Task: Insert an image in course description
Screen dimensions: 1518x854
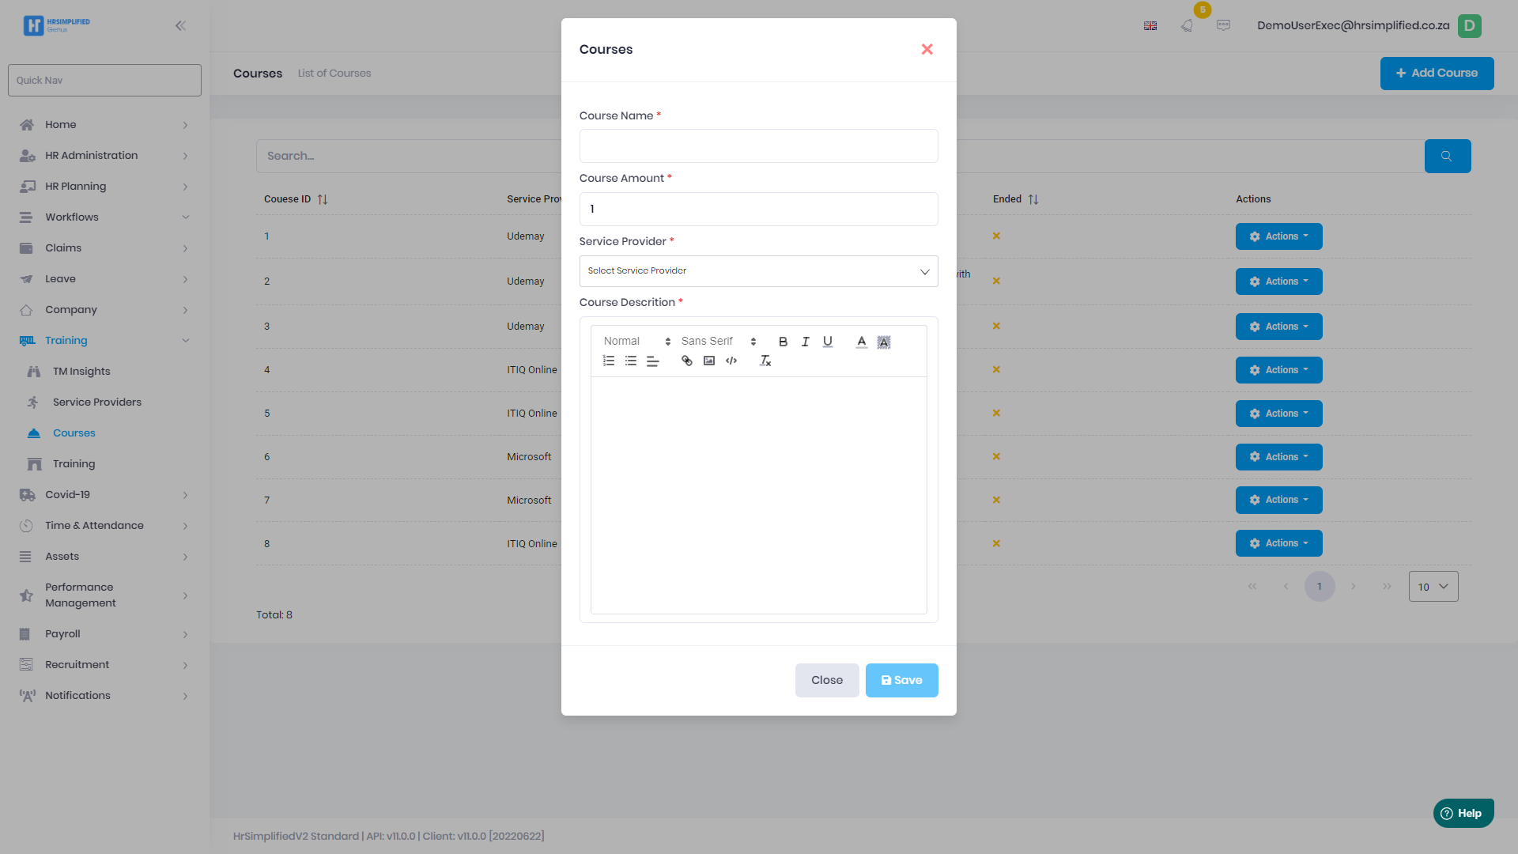Action: [x=708, y=361]
